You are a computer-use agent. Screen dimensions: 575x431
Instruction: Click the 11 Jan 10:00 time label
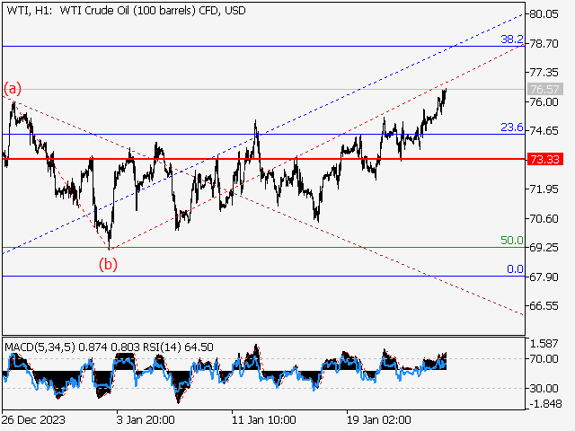[263, 419]
